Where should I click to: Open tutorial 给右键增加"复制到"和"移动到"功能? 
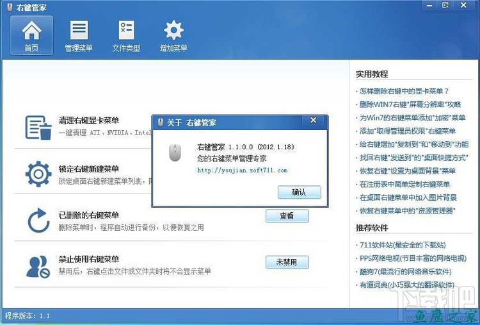click(x=414, y=144)
